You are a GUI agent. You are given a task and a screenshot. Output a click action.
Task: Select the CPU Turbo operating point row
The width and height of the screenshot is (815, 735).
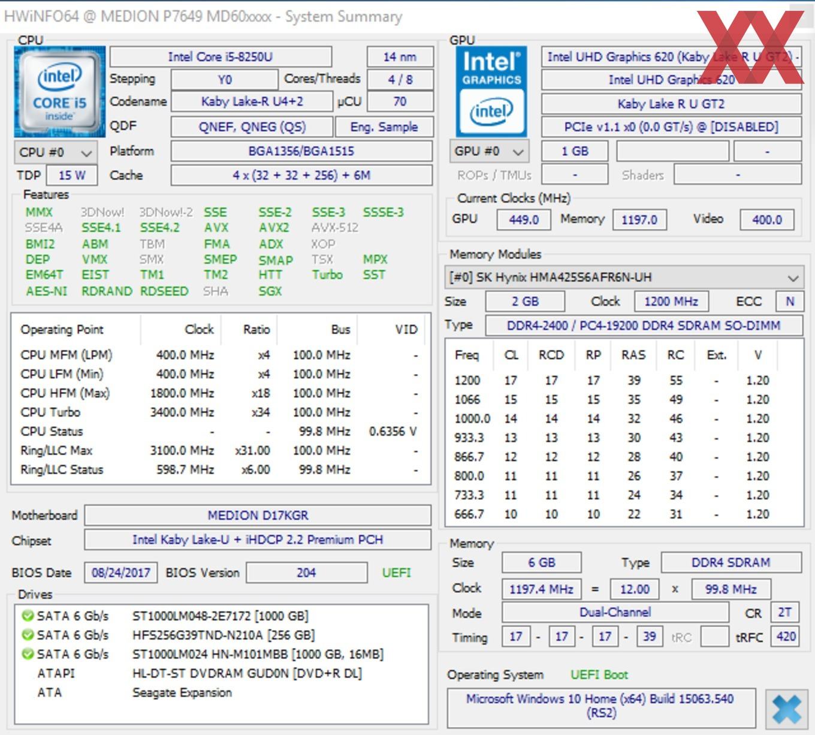[x=219, y=412]
